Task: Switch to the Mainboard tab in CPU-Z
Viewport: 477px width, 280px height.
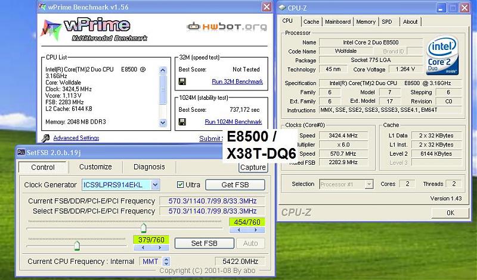Action: click(x=337, y=22)
